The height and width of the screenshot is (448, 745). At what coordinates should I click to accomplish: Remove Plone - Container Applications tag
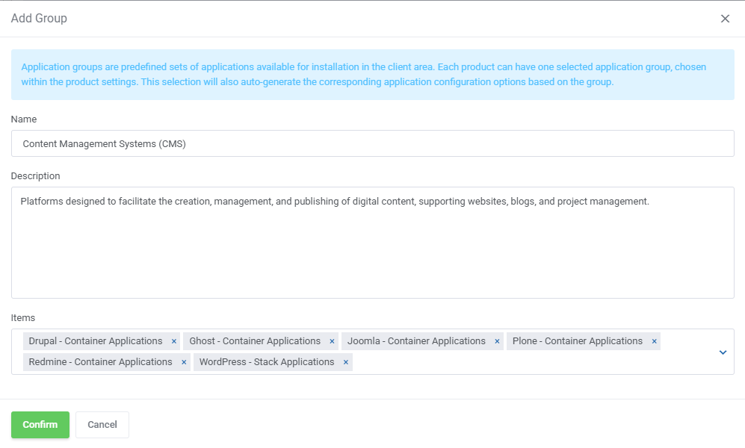pyautogui.click(x=655, y=341)
